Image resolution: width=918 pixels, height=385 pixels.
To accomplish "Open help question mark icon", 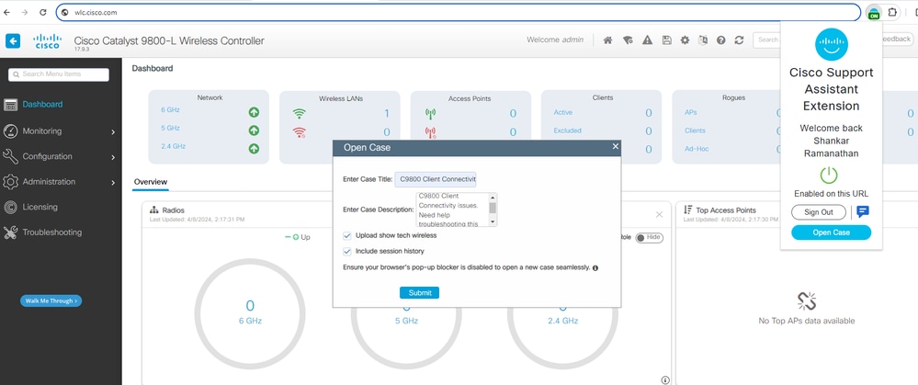I will 721,40.
